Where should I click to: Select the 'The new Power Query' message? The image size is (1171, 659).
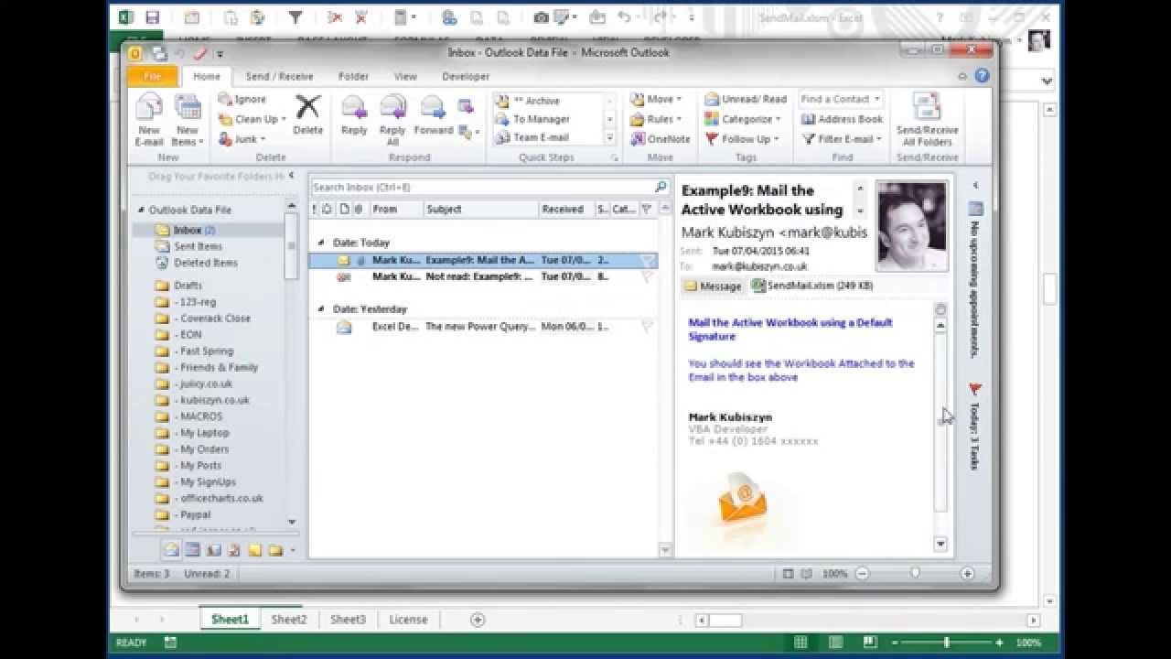point(483,327)
